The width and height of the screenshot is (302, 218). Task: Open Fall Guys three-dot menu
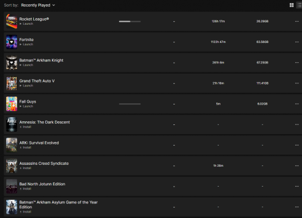click(x=297, y=104)
